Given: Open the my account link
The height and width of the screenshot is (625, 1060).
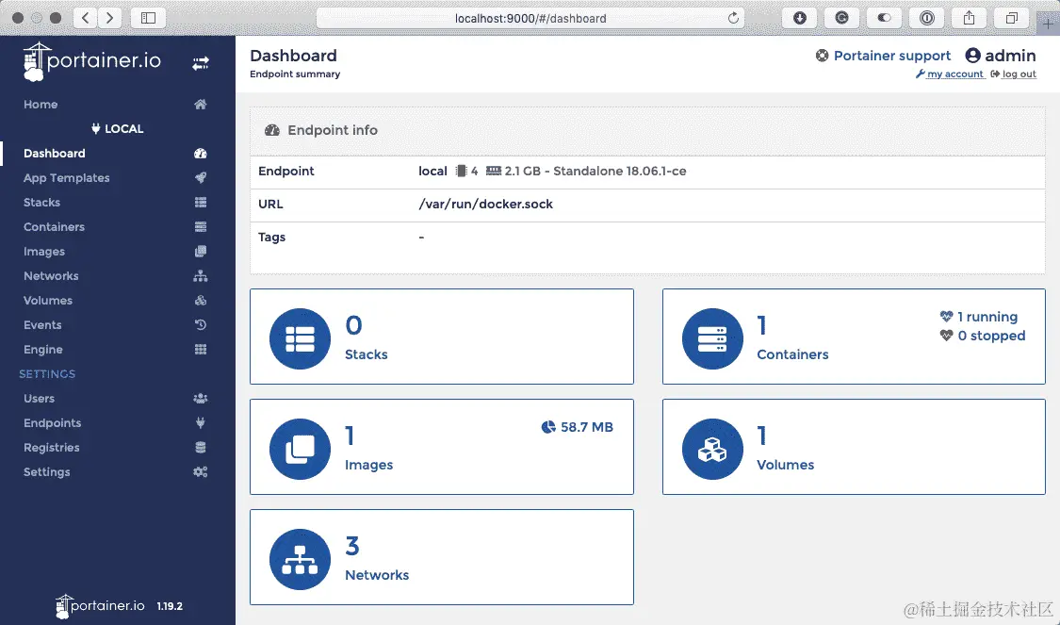Looking at the screenshot, I should (951, 74).
